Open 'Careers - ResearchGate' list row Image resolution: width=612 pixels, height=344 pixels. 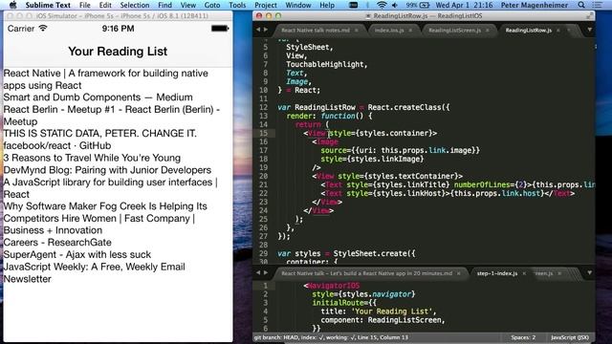click(x=57, y=242)
